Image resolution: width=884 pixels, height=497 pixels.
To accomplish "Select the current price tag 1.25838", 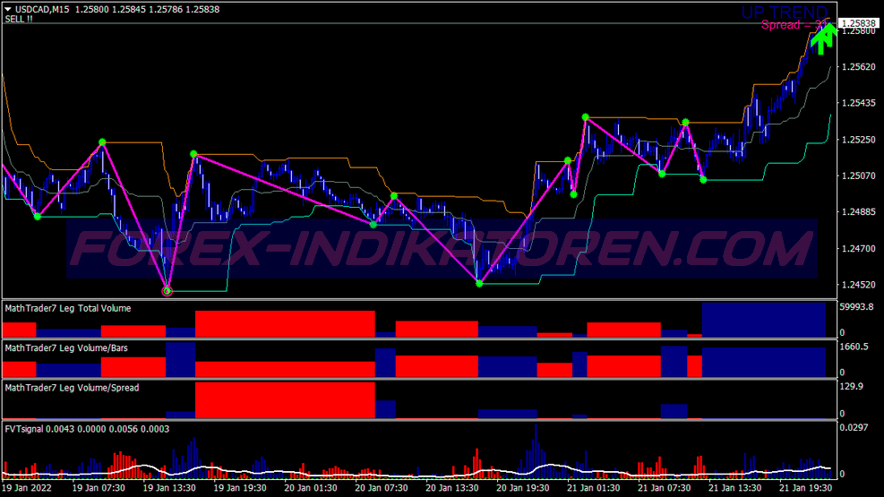I will 858,23.
